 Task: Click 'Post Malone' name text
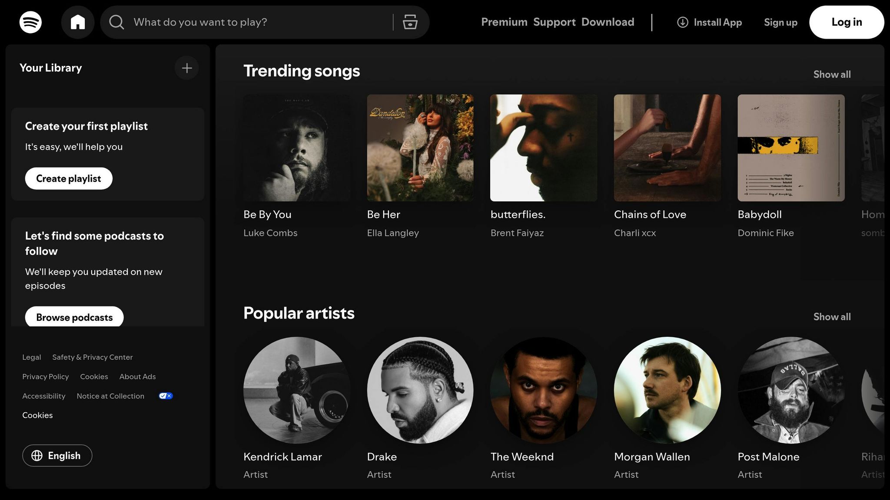[768, 457]
